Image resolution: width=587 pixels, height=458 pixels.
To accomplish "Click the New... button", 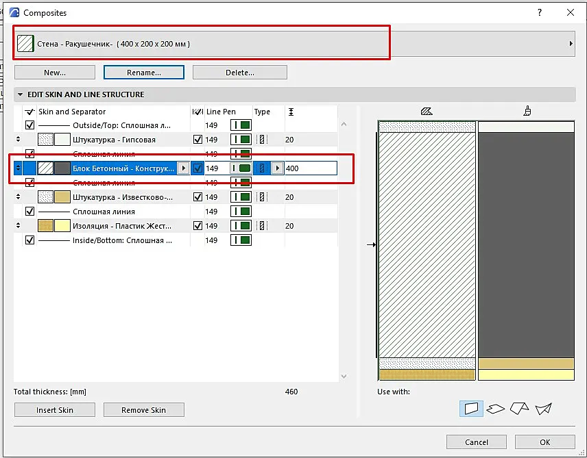I will click(55, 73).
